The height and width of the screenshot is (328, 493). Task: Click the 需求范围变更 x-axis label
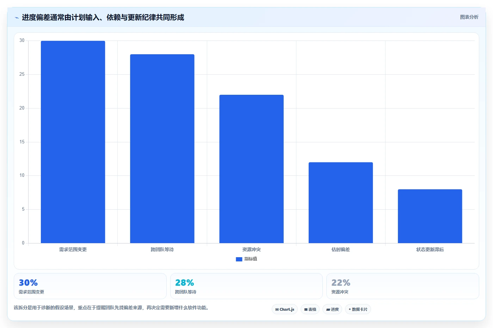click(x=73, y=249)
